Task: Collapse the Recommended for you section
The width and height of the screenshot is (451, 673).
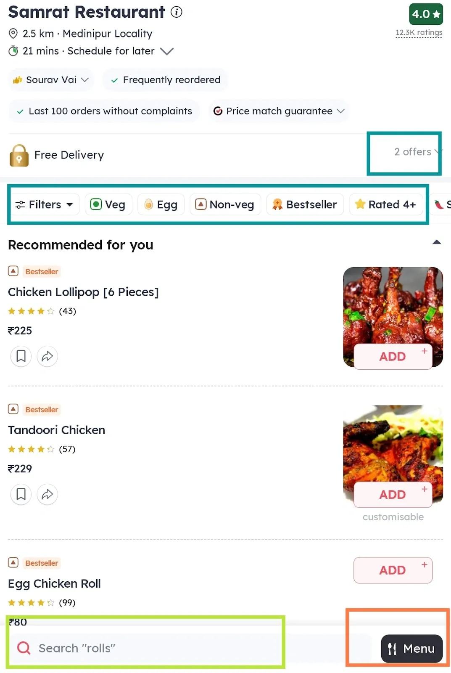Action: coord(437,242)
